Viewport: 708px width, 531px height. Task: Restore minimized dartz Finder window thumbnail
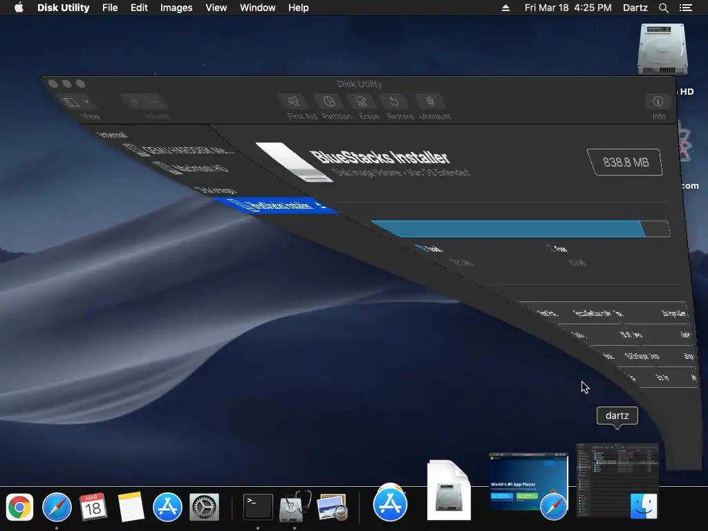[617, 481]
